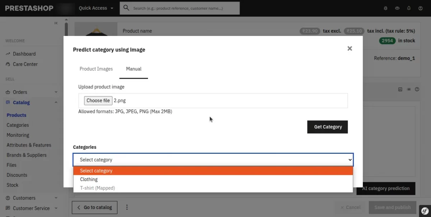The width and height of the screenshot is (431, 217).
Task: Click the Dashboard icon in the sidebar
Action: tap(8, 54)
